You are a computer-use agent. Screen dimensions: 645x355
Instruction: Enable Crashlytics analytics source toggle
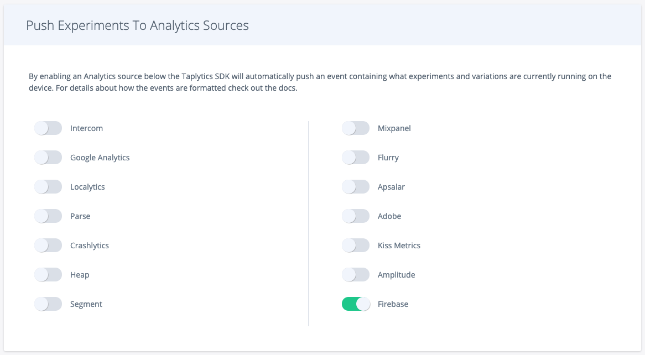point(48,245)
